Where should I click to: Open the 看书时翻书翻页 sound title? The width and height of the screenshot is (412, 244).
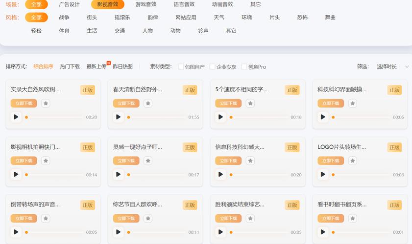(x=342, y=205)
